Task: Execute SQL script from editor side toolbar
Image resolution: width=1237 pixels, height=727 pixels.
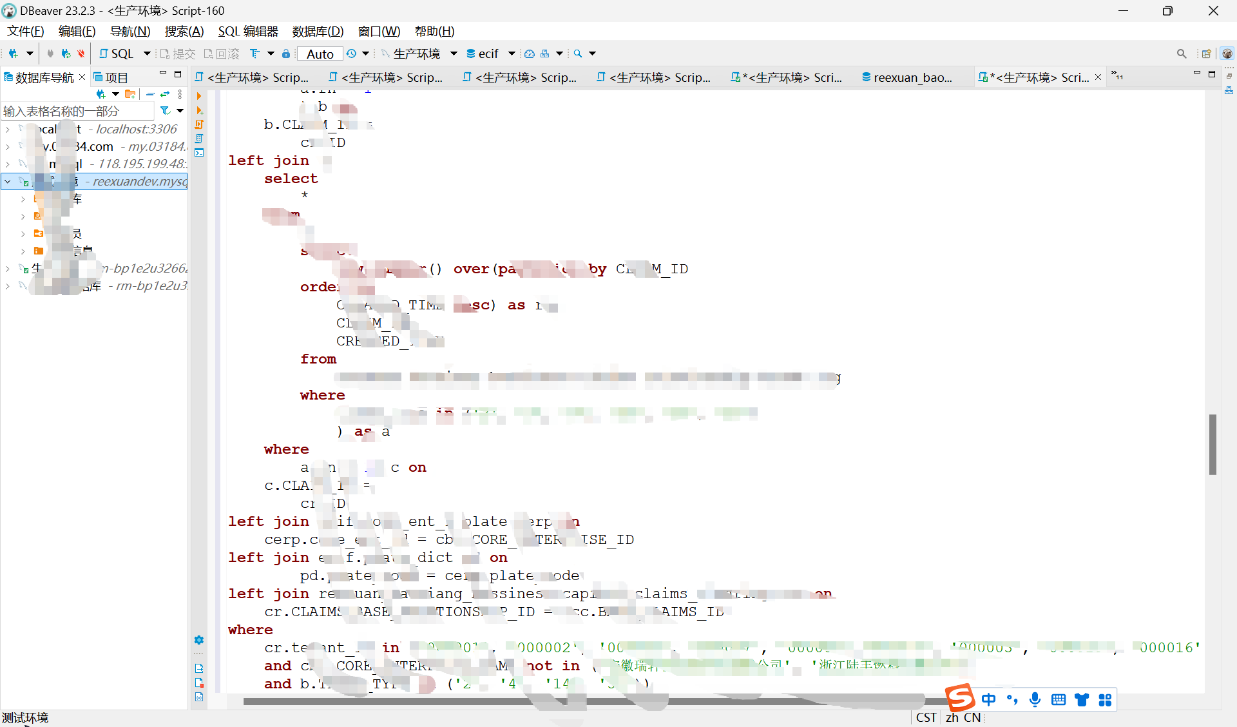Action: (199, 124)
